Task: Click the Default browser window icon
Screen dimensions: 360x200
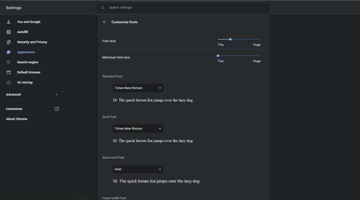Action: (8, 72)
